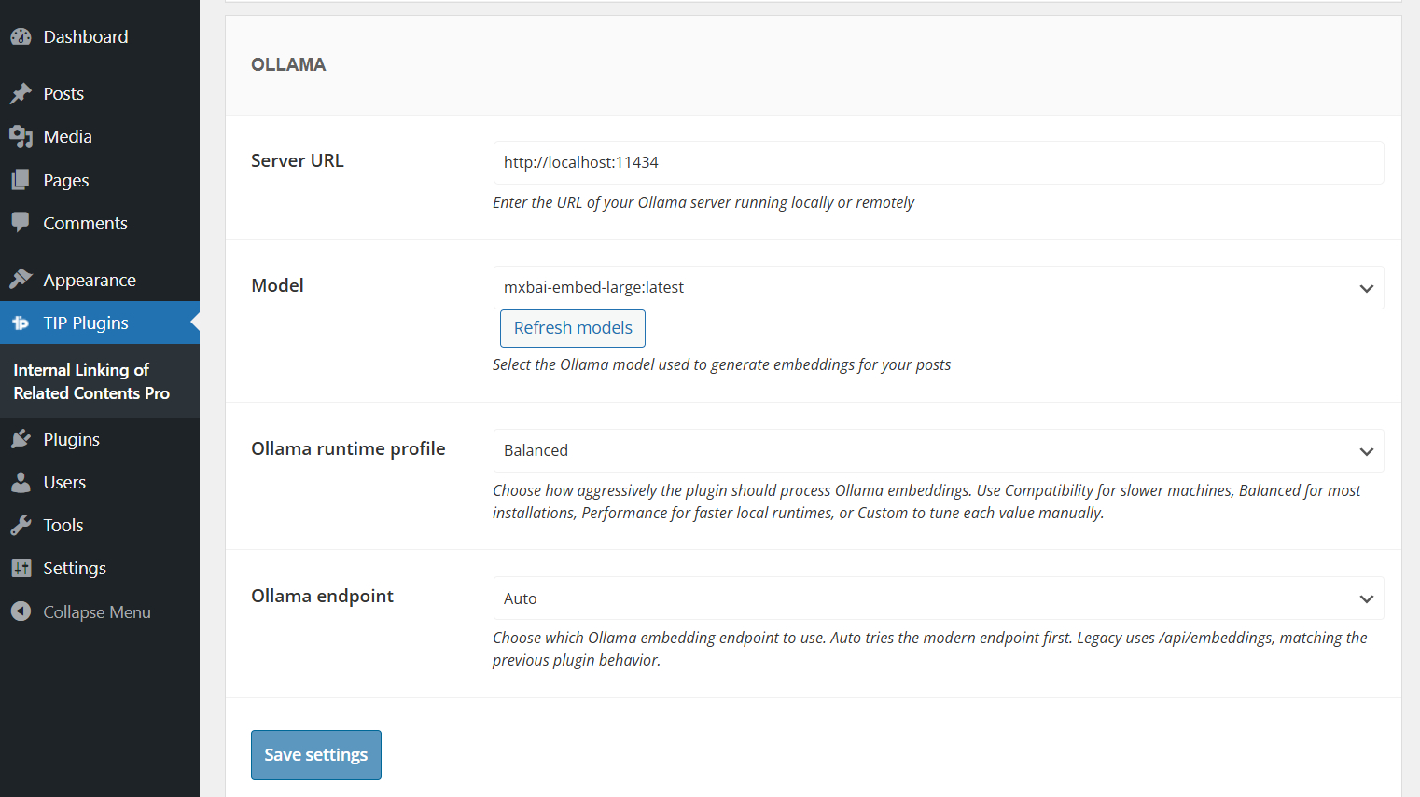This screenshot has width=1420, height=797.
Task: Click the Pages icon in sidebar
Action: 21,180
